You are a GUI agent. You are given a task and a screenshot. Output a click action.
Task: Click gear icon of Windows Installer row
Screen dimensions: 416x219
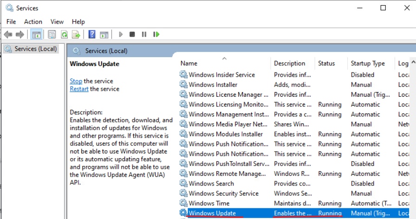click(x=183, y=85)
